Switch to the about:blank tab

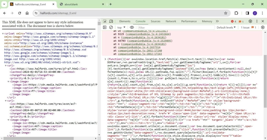point(82,4)
